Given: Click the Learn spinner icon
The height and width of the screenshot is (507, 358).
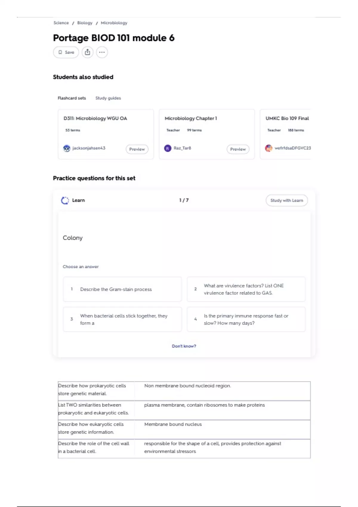Looking at the screenshot, I should [x=65, y=200].
